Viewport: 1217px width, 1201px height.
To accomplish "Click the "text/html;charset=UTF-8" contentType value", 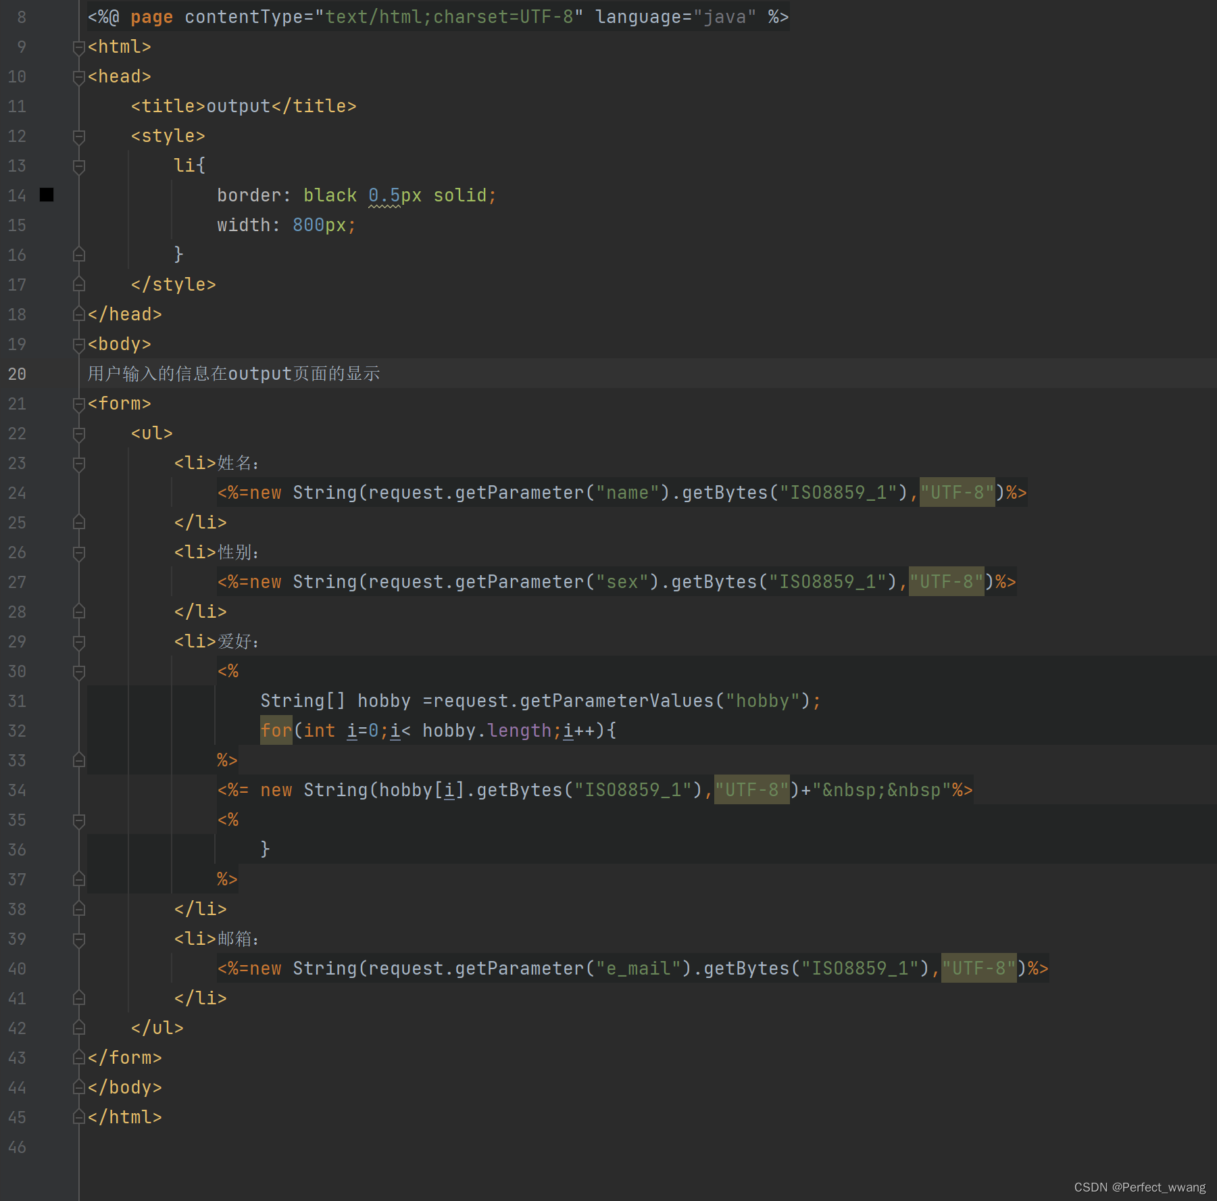I will (449, 17).
